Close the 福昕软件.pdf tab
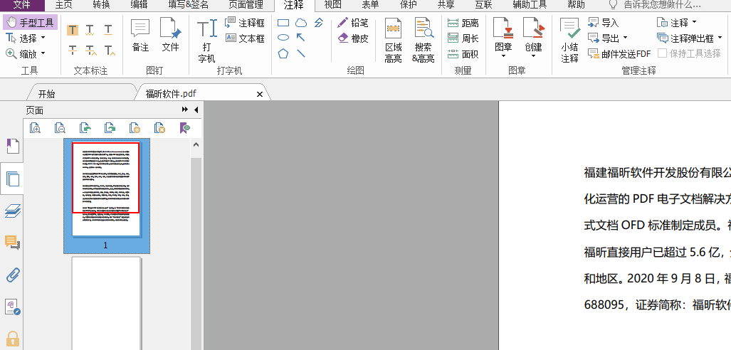 click(x=260, y=94)
